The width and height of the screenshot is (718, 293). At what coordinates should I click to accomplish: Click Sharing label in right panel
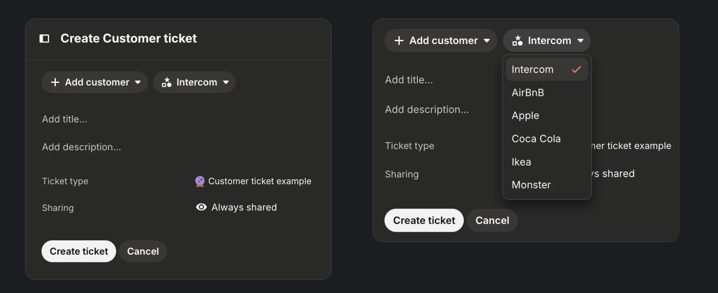pyautogui.click(x=402, y=174)
